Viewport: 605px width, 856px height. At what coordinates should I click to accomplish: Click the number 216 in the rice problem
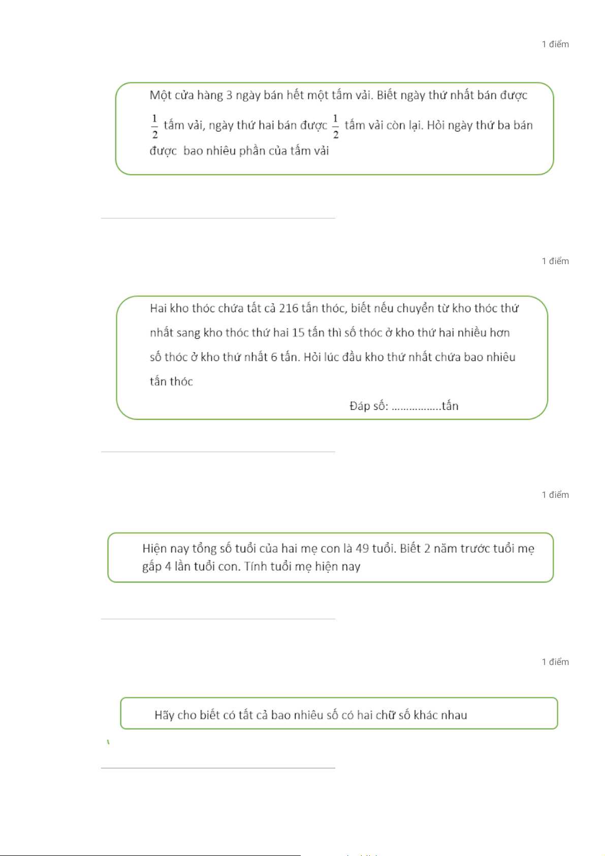tap(289, 308)
